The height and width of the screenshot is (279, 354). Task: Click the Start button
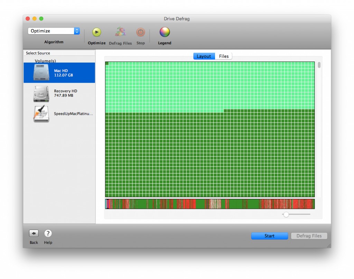tap(269, 236)
